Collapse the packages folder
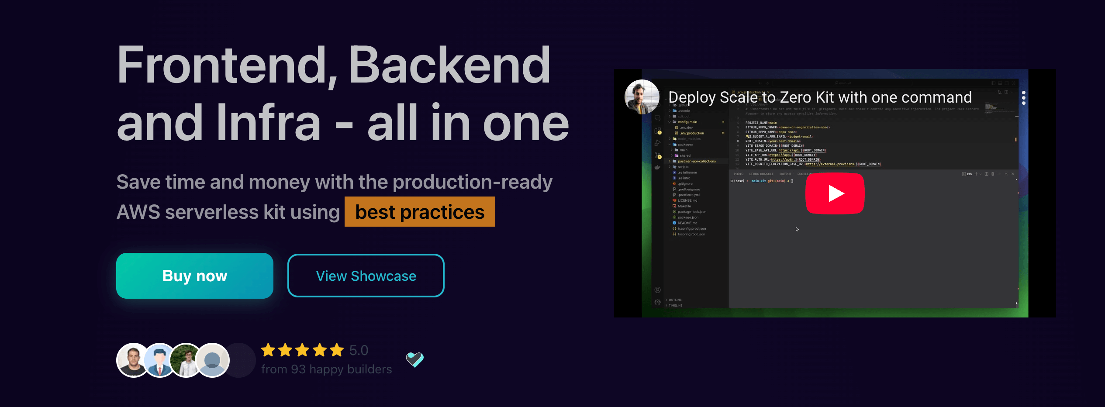The height and width of the screenshot is (407, 1105). tap(685, 144)
